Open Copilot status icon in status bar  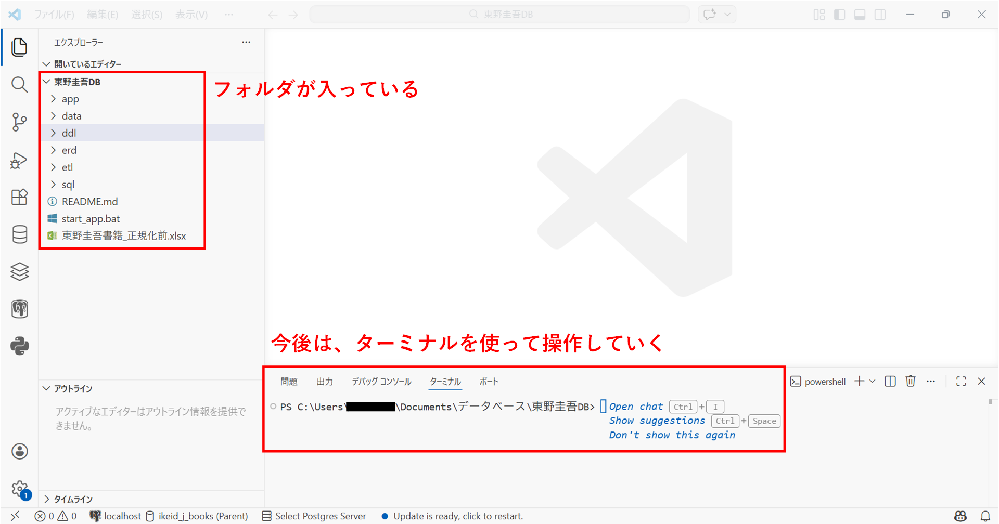[960, 516]
